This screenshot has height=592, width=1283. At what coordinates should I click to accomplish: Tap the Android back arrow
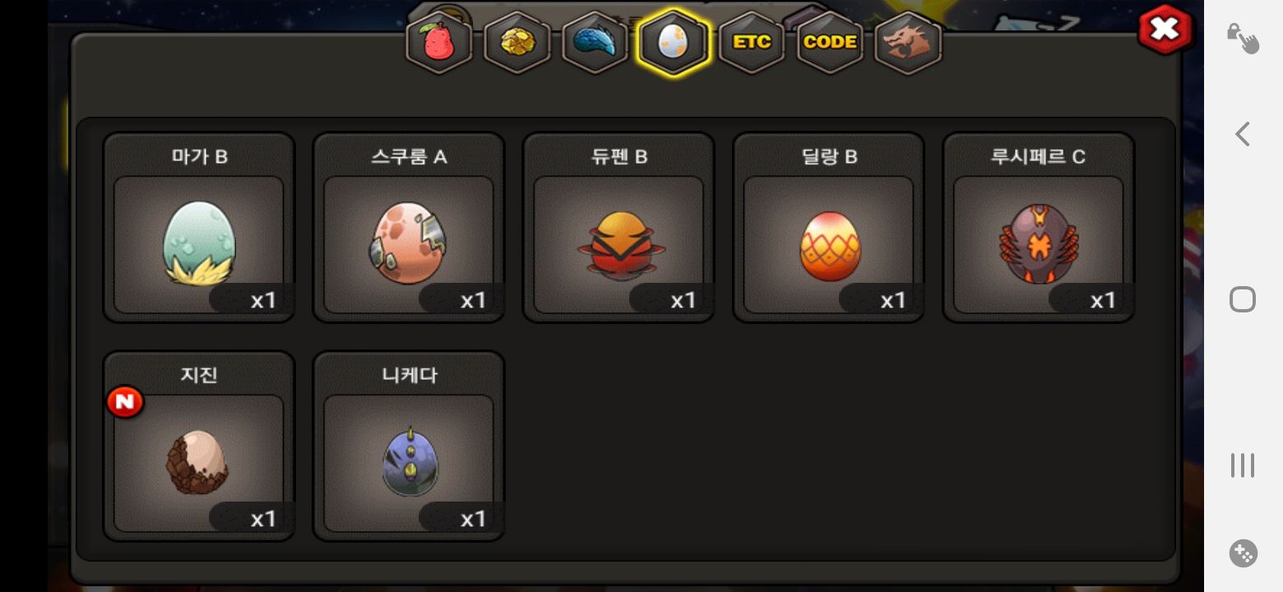tap(1243, 134)
